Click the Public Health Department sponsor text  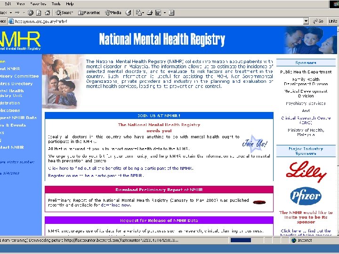click(306, 72)
